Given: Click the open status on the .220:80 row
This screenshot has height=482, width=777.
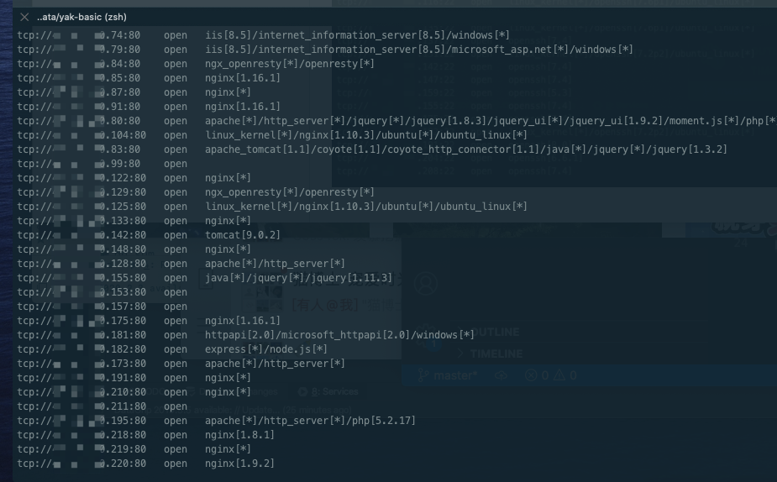Looking at the screenshot, I should (176, 464).
